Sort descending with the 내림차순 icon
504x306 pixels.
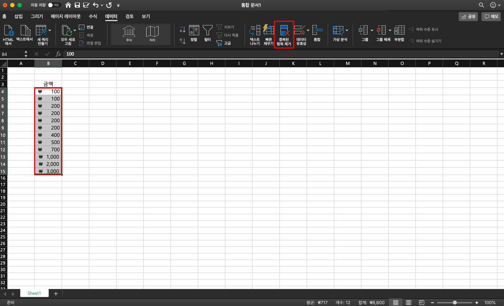coord(182,41)
